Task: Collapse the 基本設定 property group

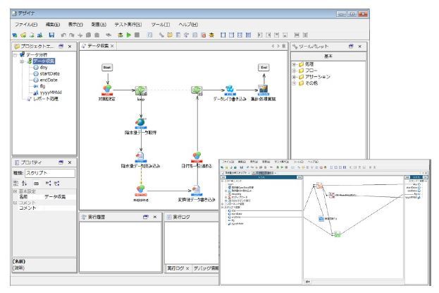Action: click(15, 192)
